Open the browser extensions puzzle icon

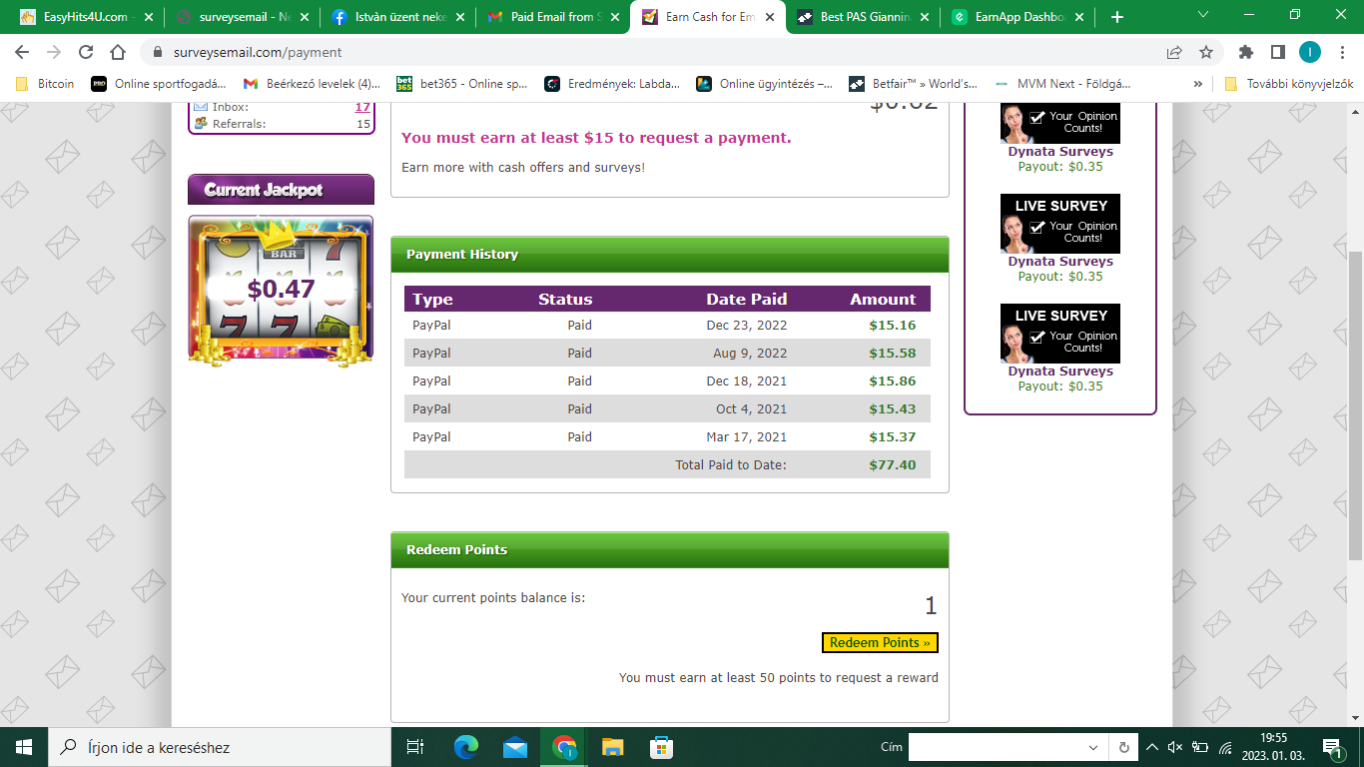pos(1245,52)
